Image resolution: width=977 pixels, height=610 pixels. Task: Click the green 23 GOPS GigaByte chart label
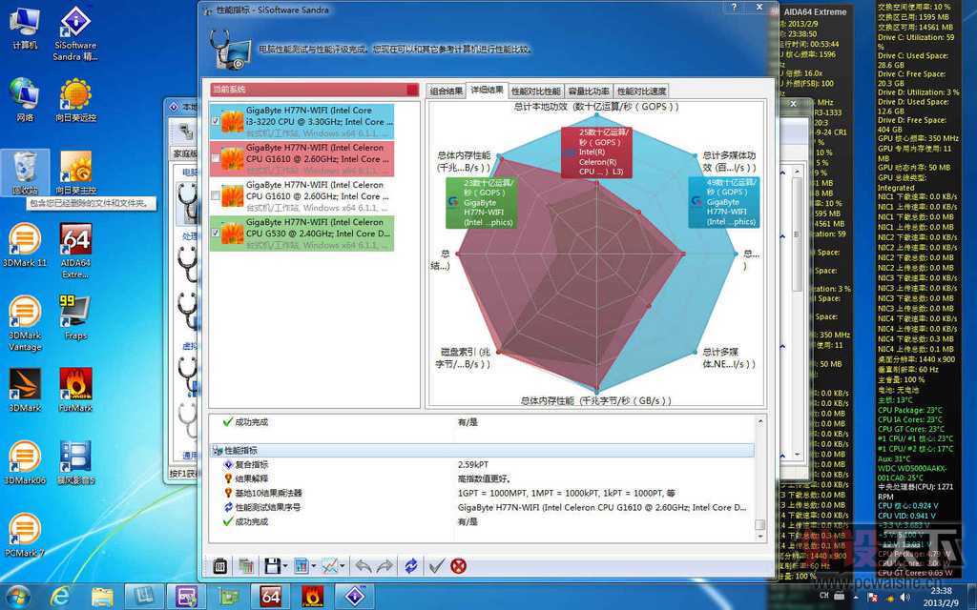tap(481, 203)
